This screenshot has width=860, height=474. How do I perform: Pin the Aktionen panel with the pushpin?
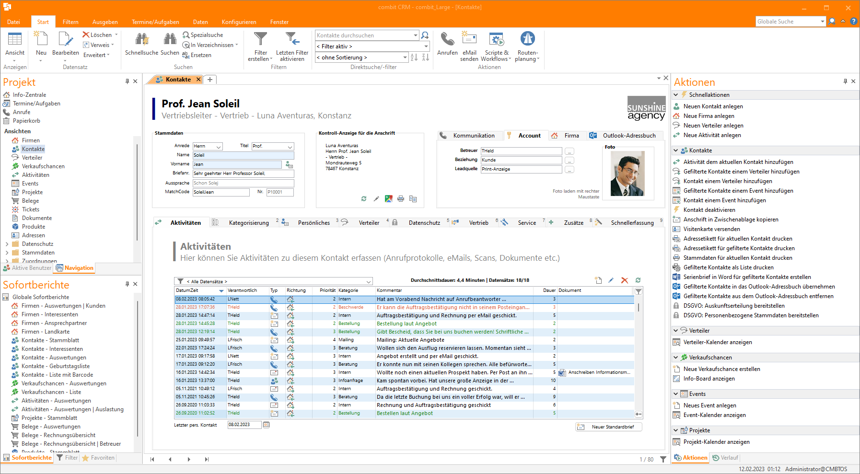pos(845,81)
